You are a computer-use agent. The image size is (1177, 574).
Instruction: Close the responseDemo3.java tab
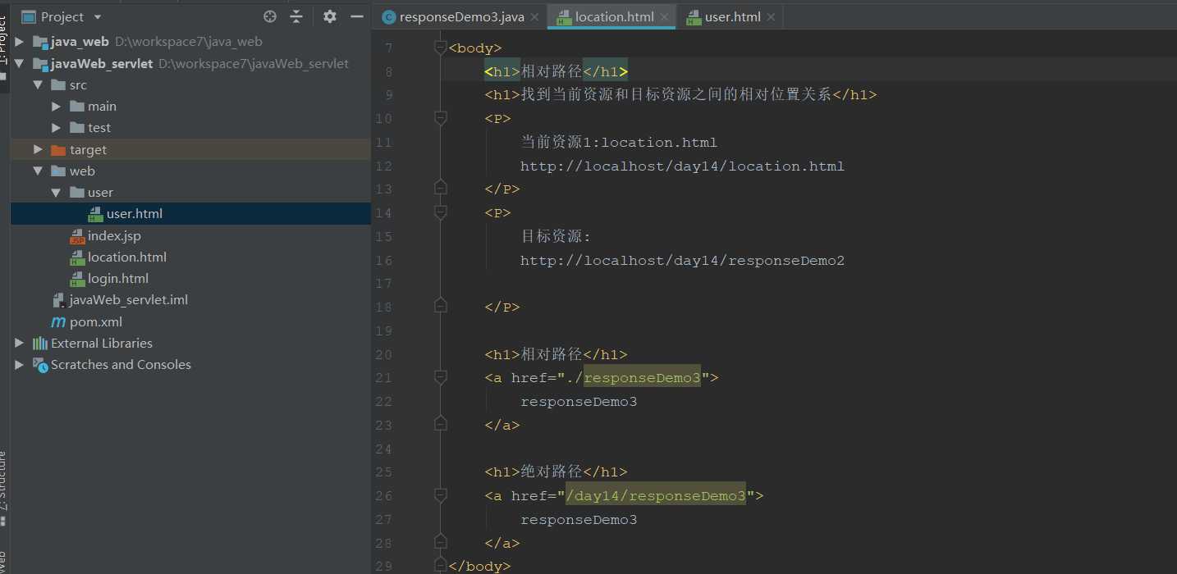click(x=534, y=16)
